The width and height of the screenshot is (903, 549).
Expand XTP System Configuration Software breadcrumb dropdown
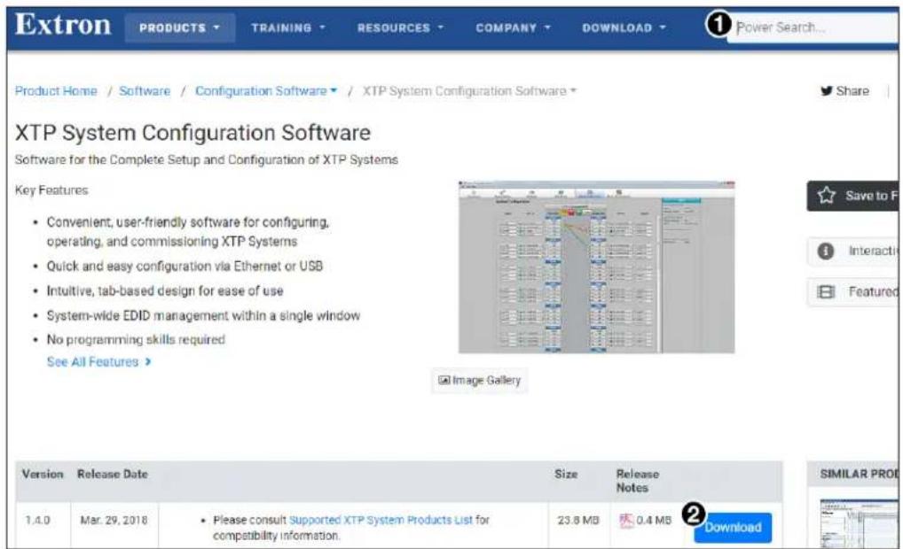[x=469, y=91]
